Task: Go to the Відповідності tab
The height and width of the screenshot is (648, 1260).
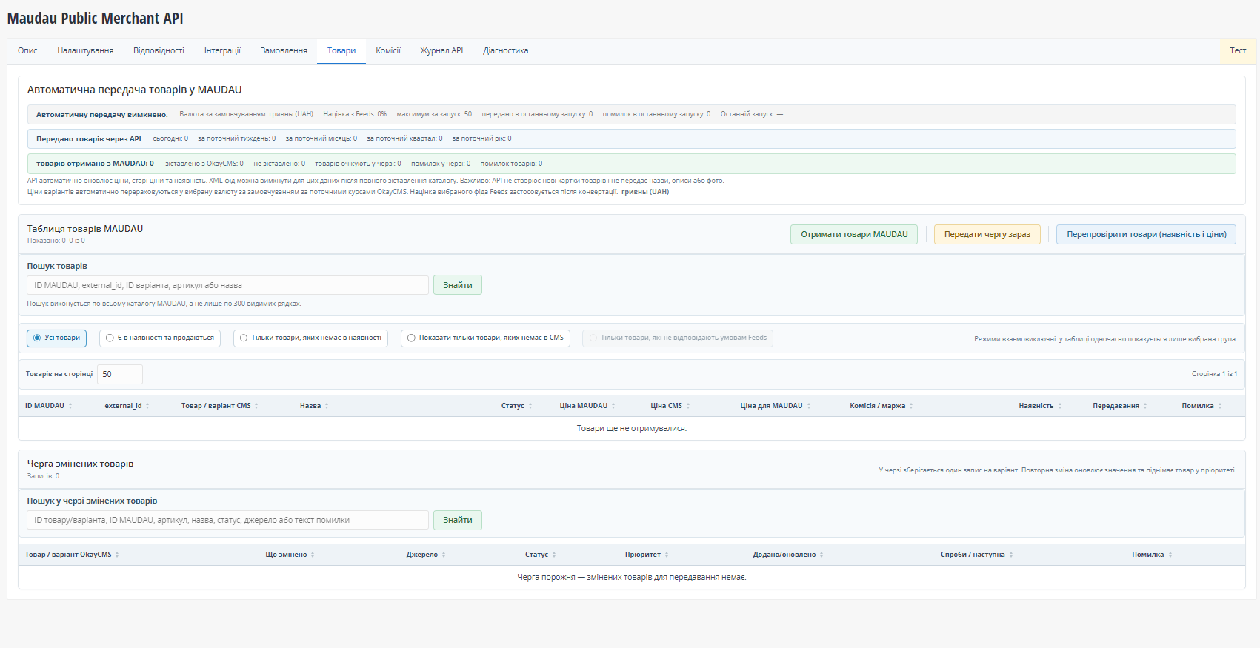Action: point(159,50)
